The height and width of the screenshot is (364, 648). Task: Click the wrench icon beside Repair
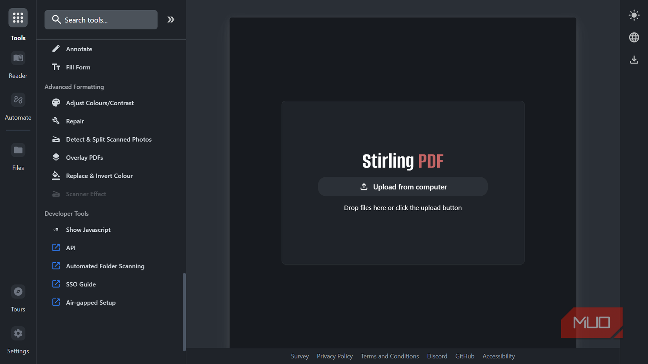click(x=56, y=121)
